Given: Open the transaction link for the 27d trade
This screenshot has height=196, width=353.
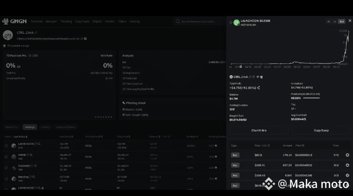Looking at the screenshot, I should pos(347,155).
